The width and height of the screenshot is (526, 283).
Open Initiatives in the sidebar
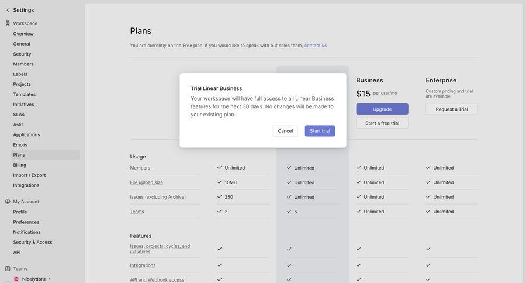(x=23, y=105)
